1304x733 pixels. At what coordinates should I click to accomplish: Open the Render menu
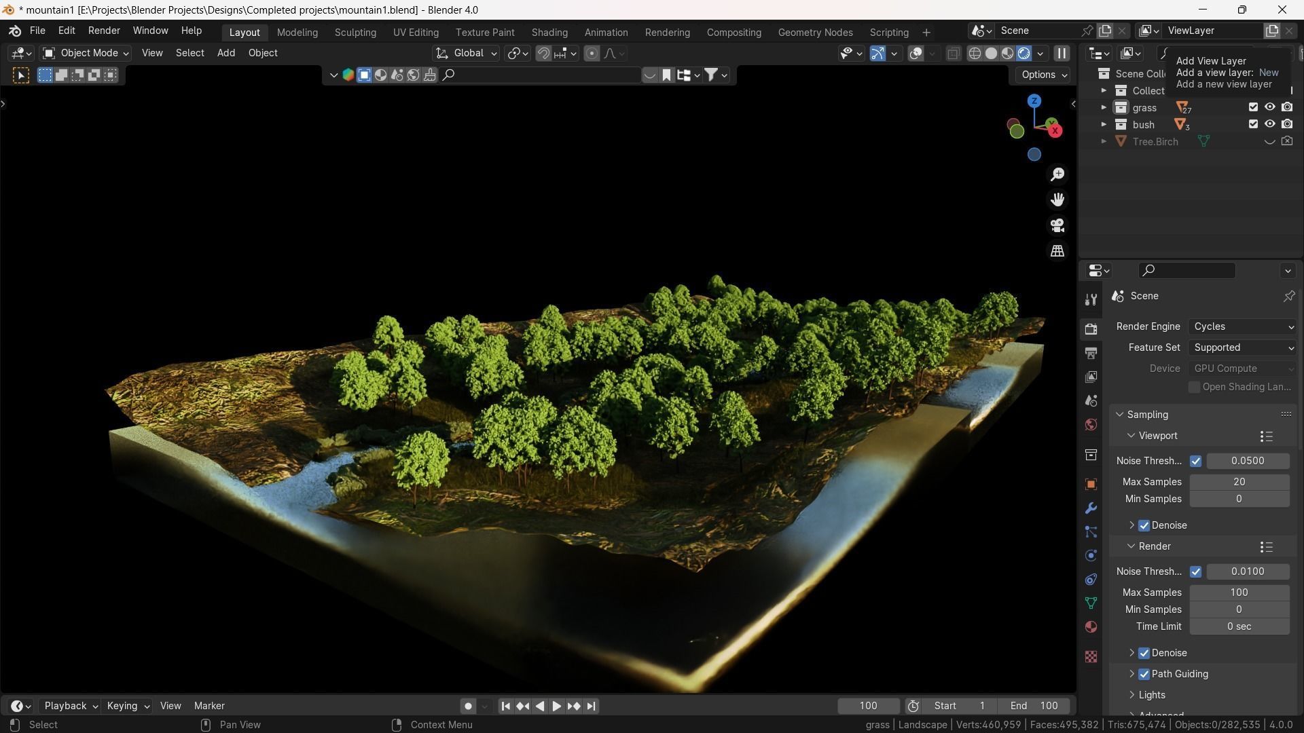(x=104, y=31)
